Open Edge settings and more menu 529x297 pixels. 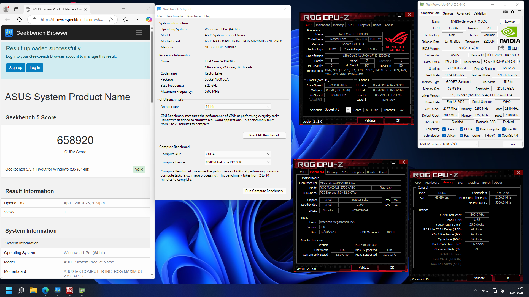137,20
